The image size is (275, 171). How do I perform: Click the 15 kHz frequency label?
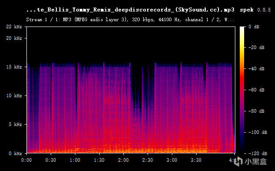14,67
